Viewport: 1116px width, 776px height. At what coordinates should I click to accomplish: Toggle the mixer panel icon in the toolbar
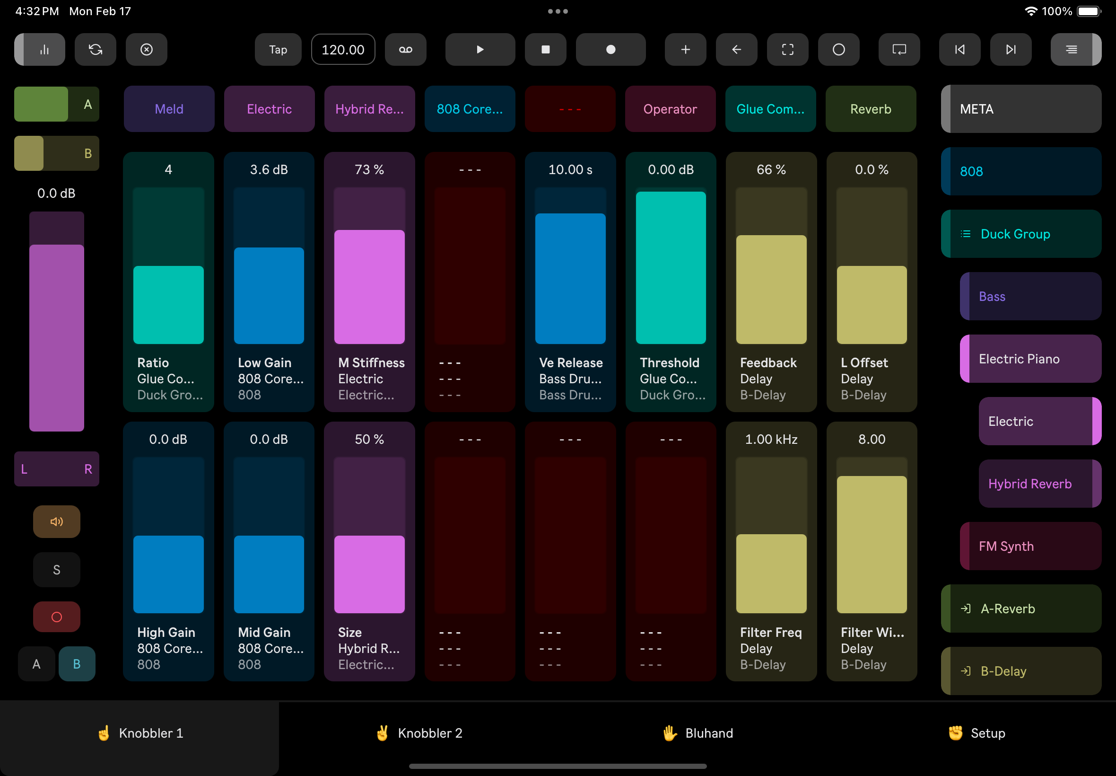pyautogui.click(x=40, y=50)
